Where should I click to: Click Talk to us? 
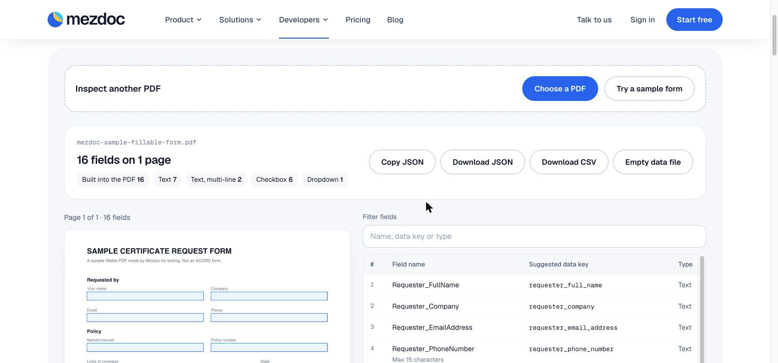(594, 20)
